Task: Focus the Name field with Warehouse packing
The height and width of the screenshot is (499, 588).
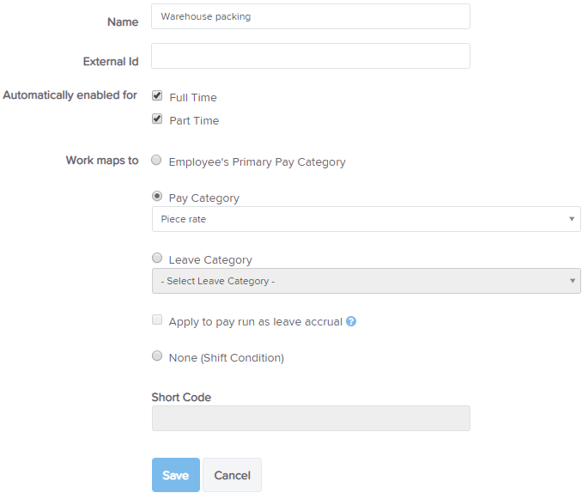Action: coord(311,16)
